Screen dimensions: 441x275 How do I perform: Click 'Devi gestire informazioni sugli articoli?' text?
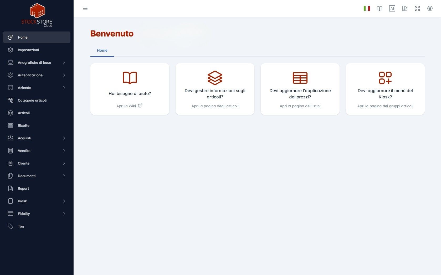coord(215,94)
